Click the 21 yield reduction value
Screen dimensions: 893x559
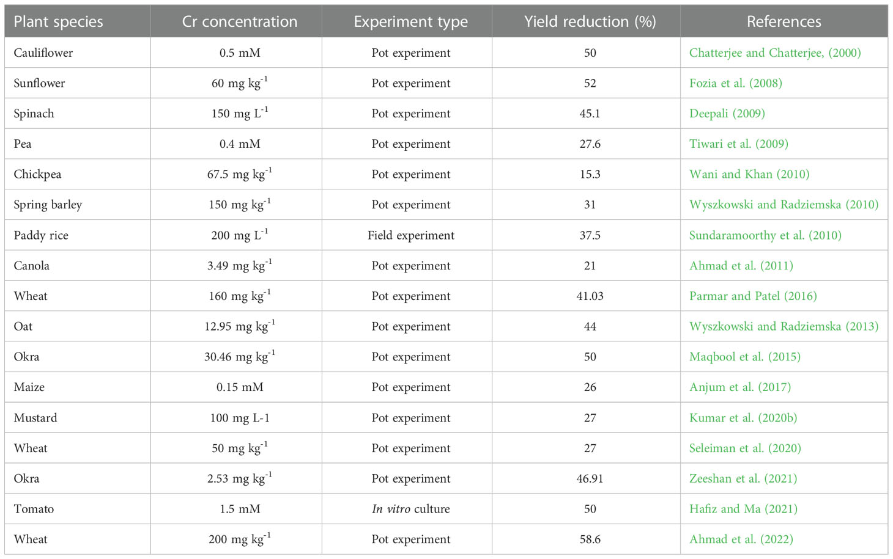pyautogui.click(x=590, y=266)
